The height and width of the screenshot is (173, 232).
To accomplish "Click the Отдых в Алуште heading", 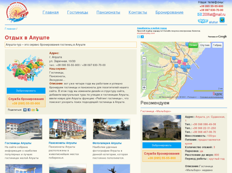I will click(x=27, y=38).
